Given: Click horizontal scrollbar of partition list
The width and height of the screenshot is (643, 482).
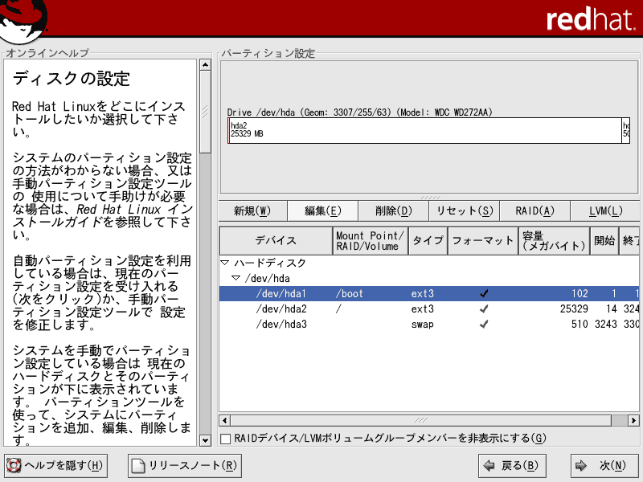Looking at the screenshot, I should (420, 420).
